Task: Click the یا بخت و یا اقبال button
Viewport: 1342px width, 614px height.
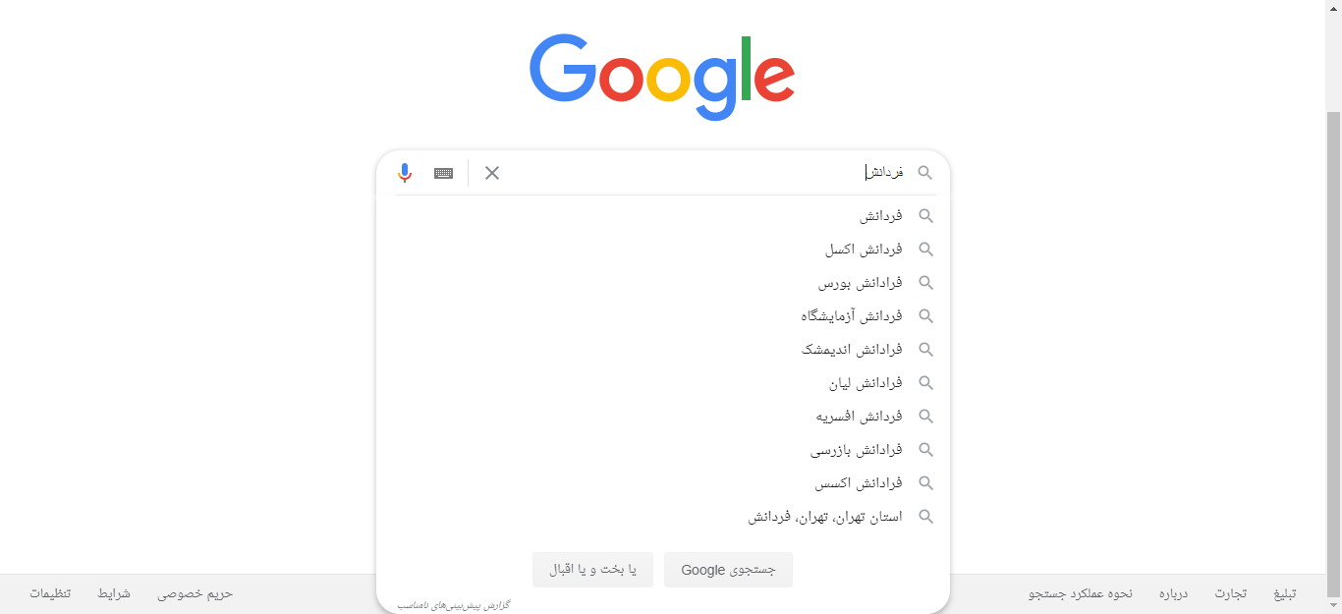Action: pos(592,570)
